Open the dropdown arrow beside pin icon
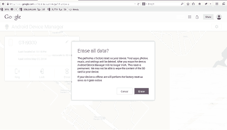This screenshot has width=227, height=130. click(211, 4)
